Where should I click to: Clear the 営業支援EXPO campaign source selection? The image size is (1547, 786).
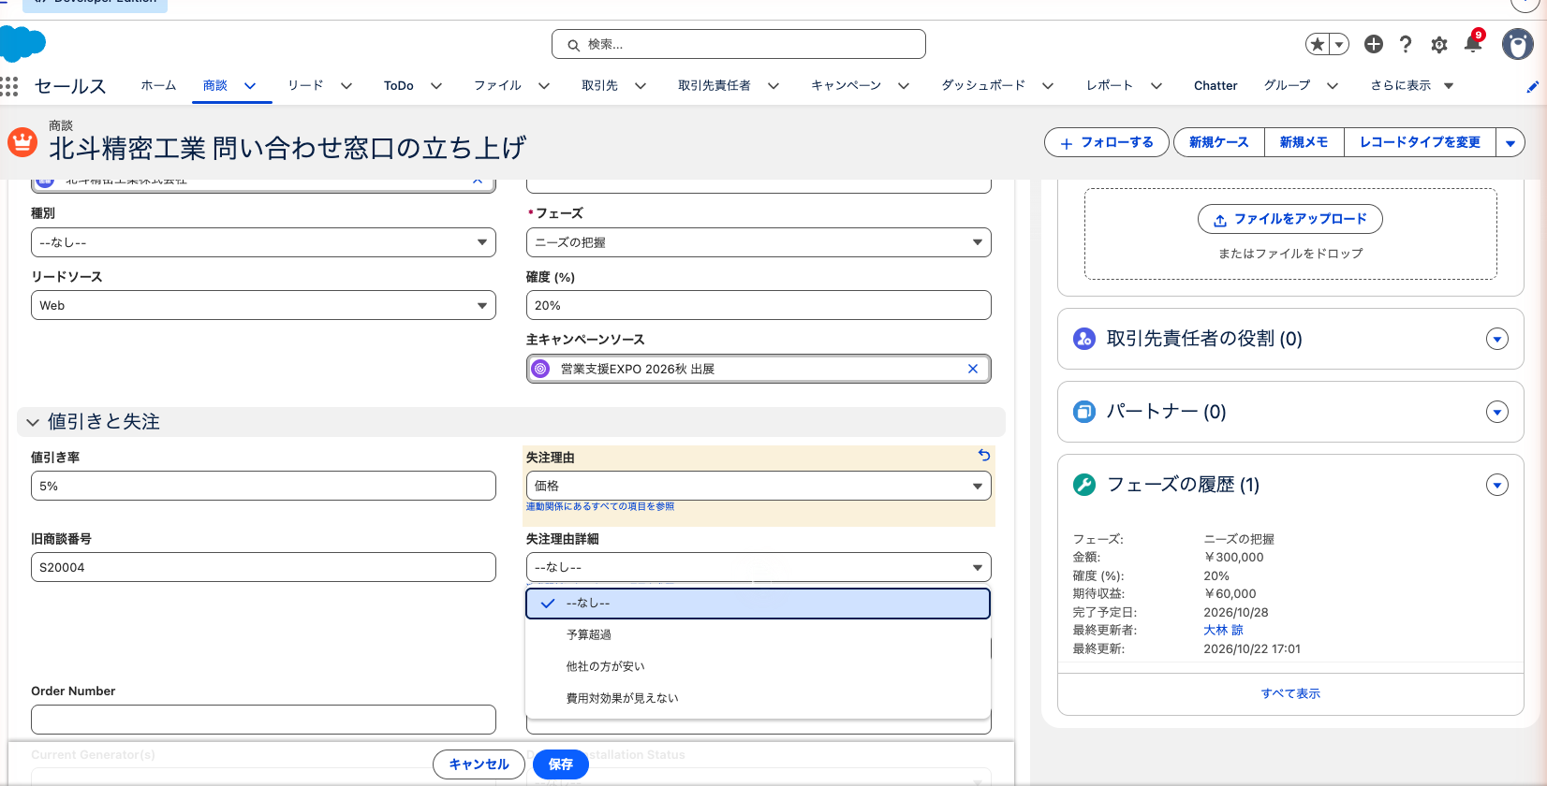[973, 369]
